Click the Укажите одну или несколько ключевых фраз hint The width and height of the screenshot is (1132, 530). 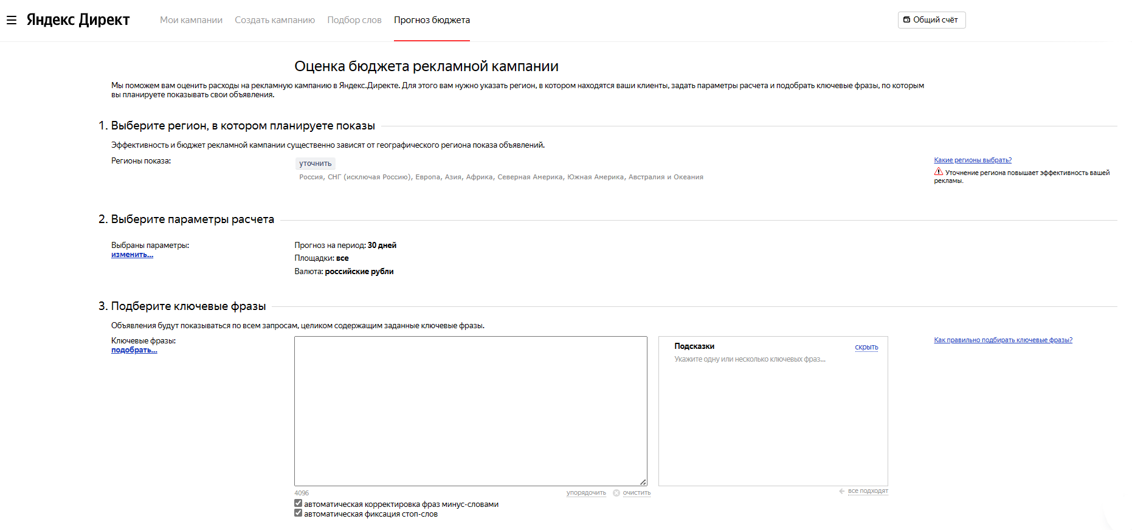(x=750, y=359)
